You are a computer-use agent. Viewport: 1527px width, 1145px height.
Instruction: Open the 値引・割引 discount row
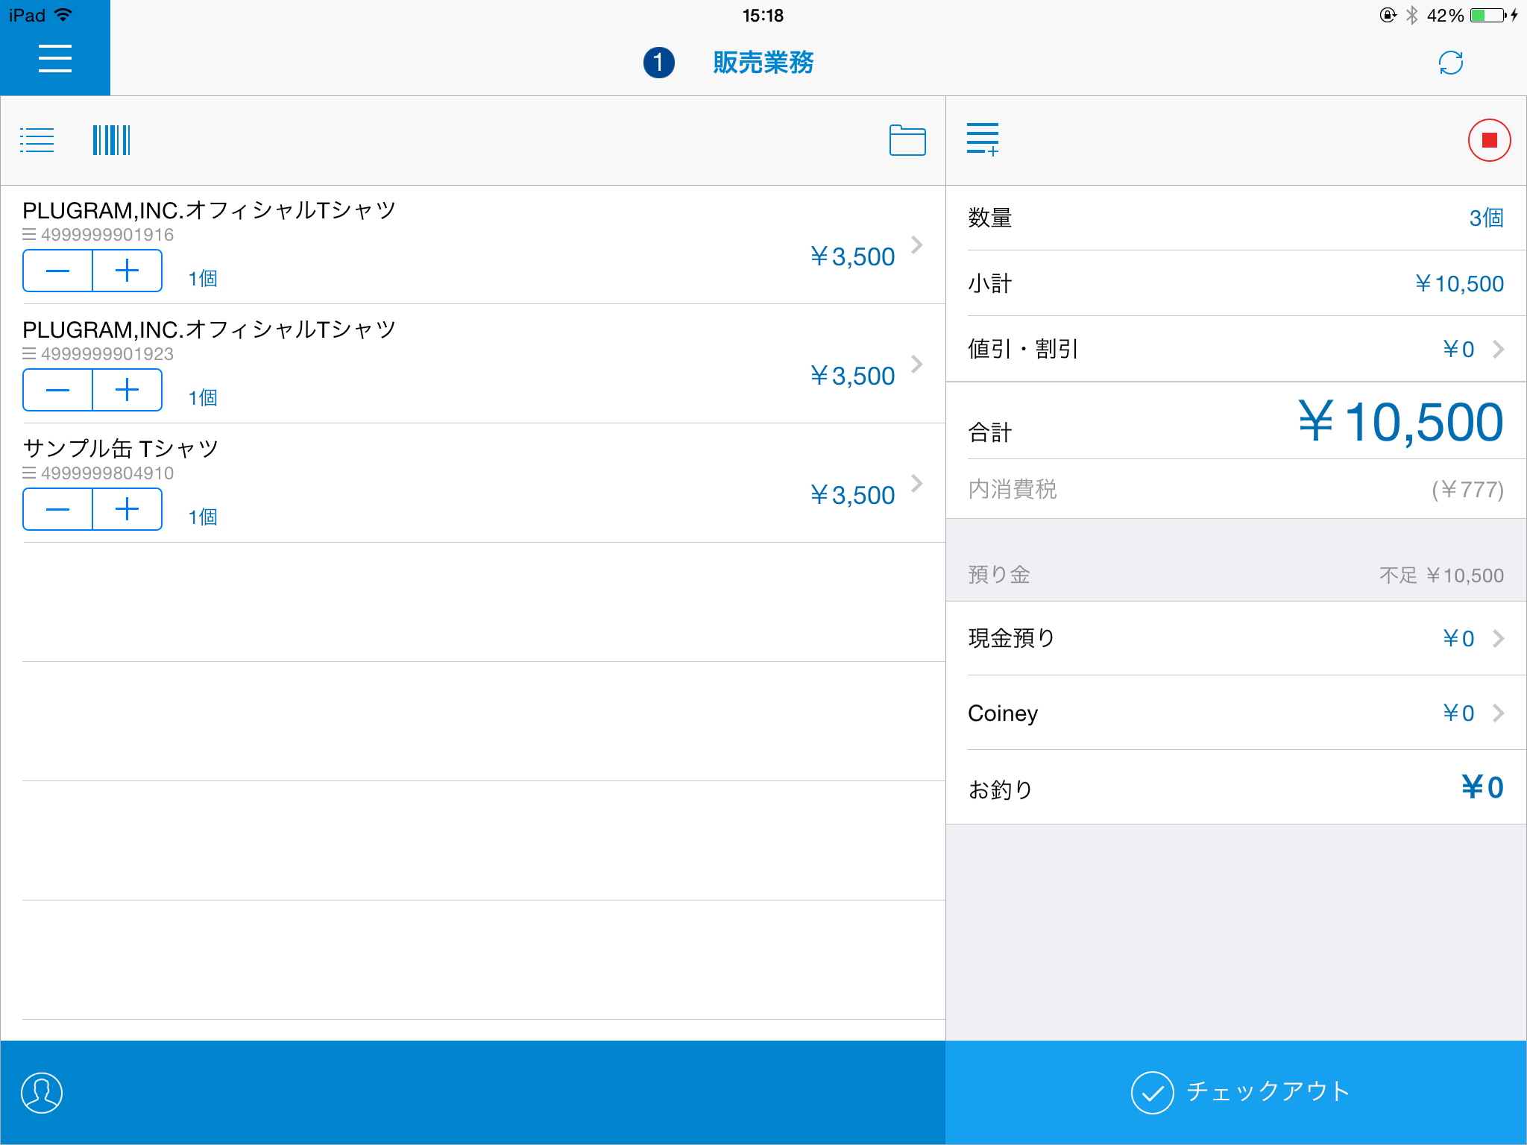(1236, 349)
